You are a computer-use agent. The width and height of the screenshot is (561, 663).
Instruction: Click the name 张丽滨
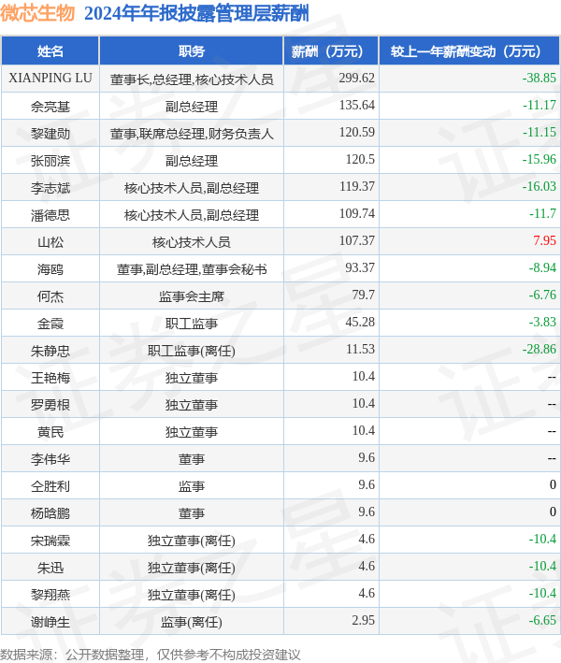(50, 160)
